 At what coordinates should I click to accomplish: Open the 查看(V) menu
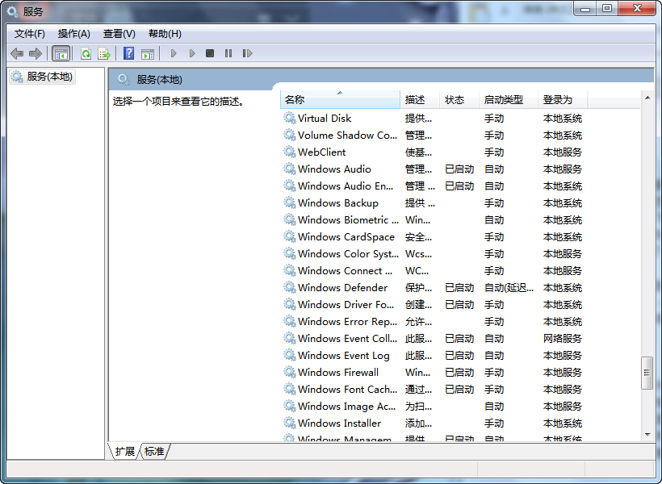click(x=119, y=34)
